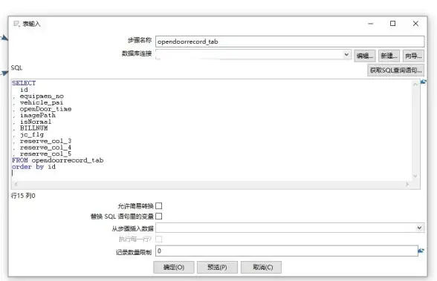Close the 表输入 dialog
This screenshot has width=437, height=281.
[415, 23]
